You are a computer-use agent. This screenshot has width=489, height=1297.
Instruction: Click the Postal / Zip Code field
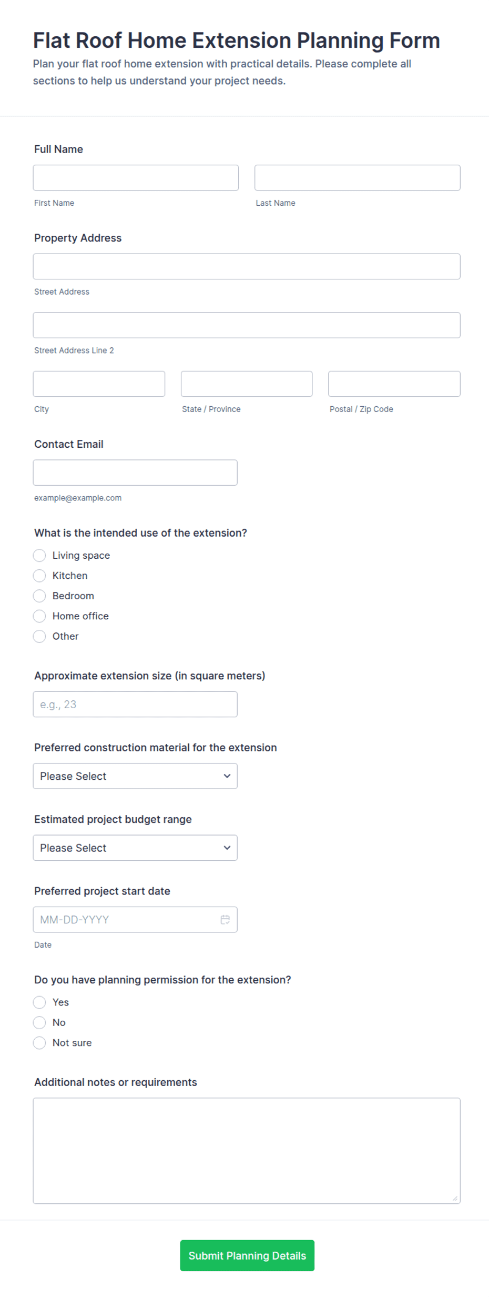click(x=394, y=384)
